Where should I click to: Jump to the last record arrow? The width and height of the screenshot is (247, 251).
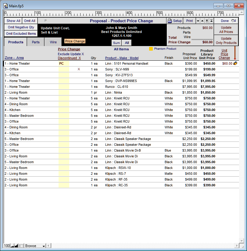click(x=207, y=21)
